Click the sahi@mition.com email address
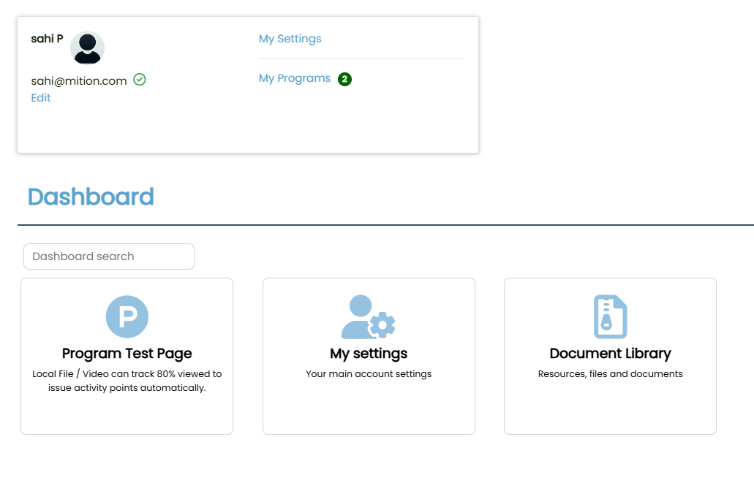Screen dimensions: 754x483 pyautogui.click(x=79, y=80)
